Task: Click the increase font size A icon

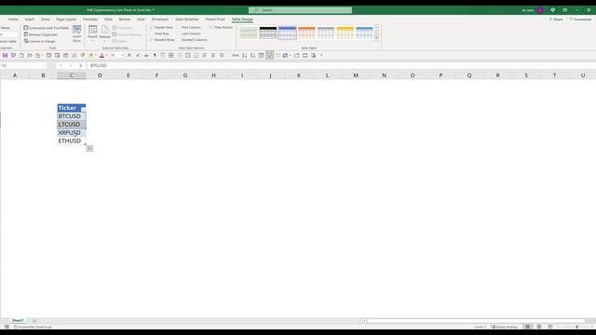Action: 129,56
